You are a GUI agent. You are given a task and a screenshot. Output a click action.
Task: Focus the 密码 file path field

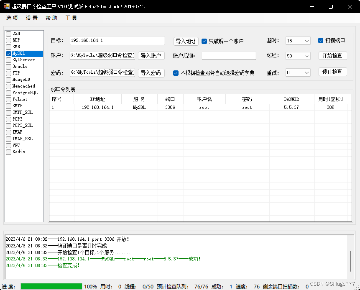click(102, 72)
